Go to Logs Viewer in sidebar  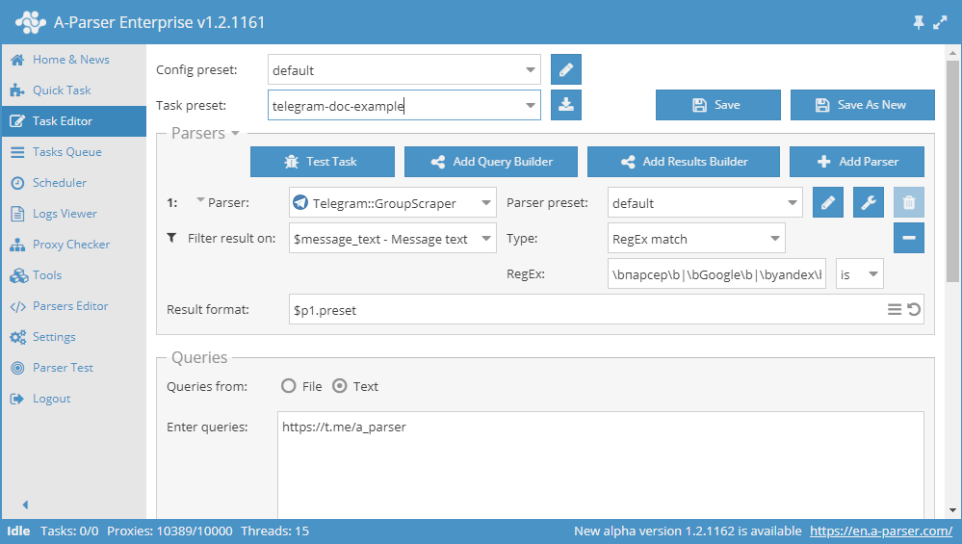click(x=65, y=214)
